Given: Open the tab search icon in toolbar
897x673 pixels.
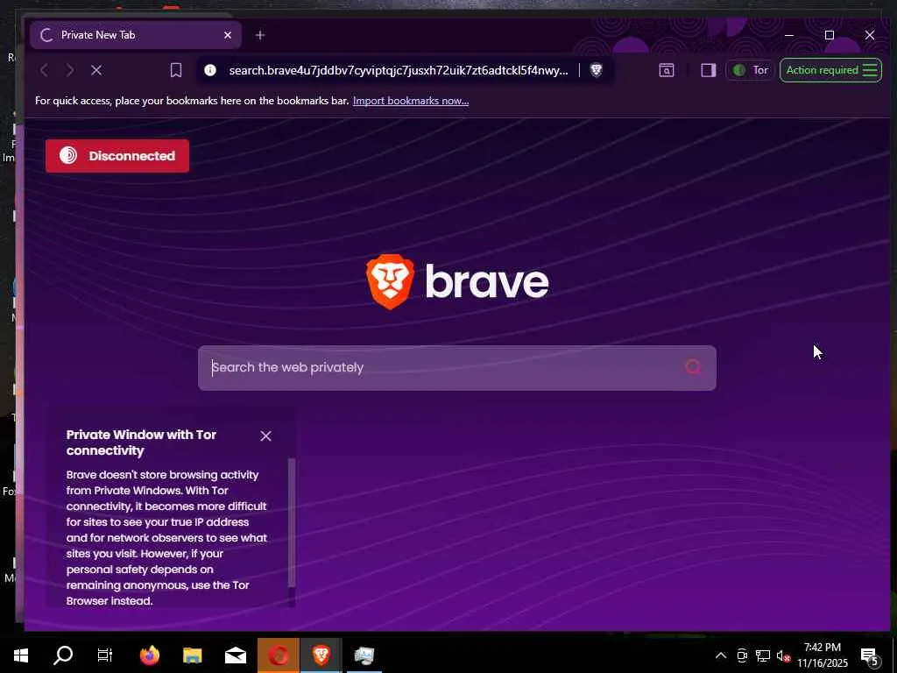Looking at the screenshot, I should click(x=666, y=70).
